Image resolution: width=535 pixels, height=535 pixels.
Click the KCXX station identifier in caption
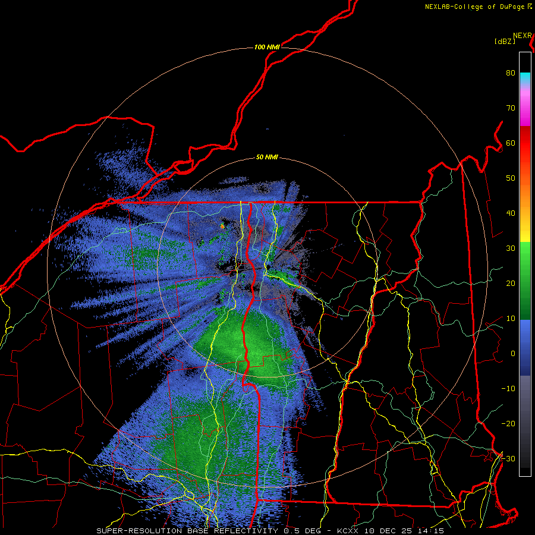tap(348, 531)
